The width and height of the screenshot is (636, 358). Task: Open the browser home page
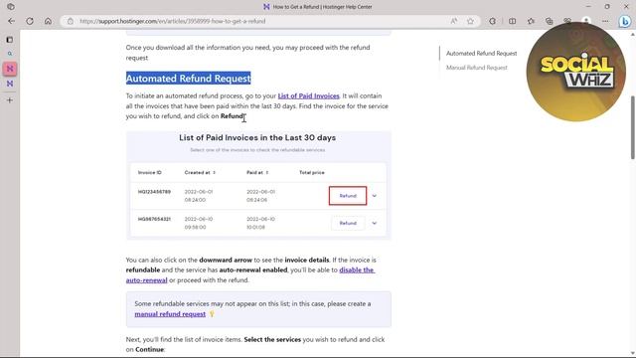pos(48,21)
